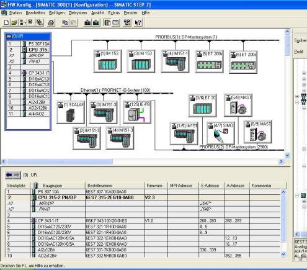Open the Zielsystem menu

coord(78,13)
